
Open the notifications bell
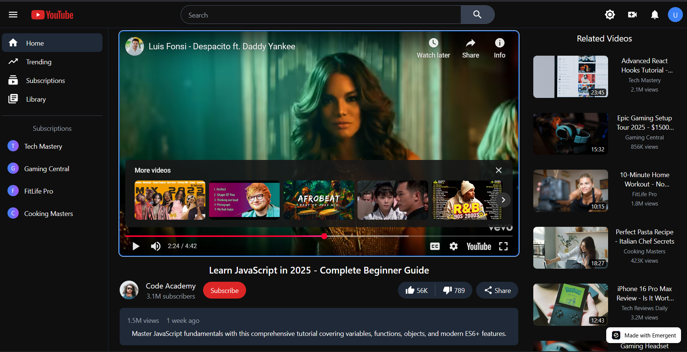point(655,15)
